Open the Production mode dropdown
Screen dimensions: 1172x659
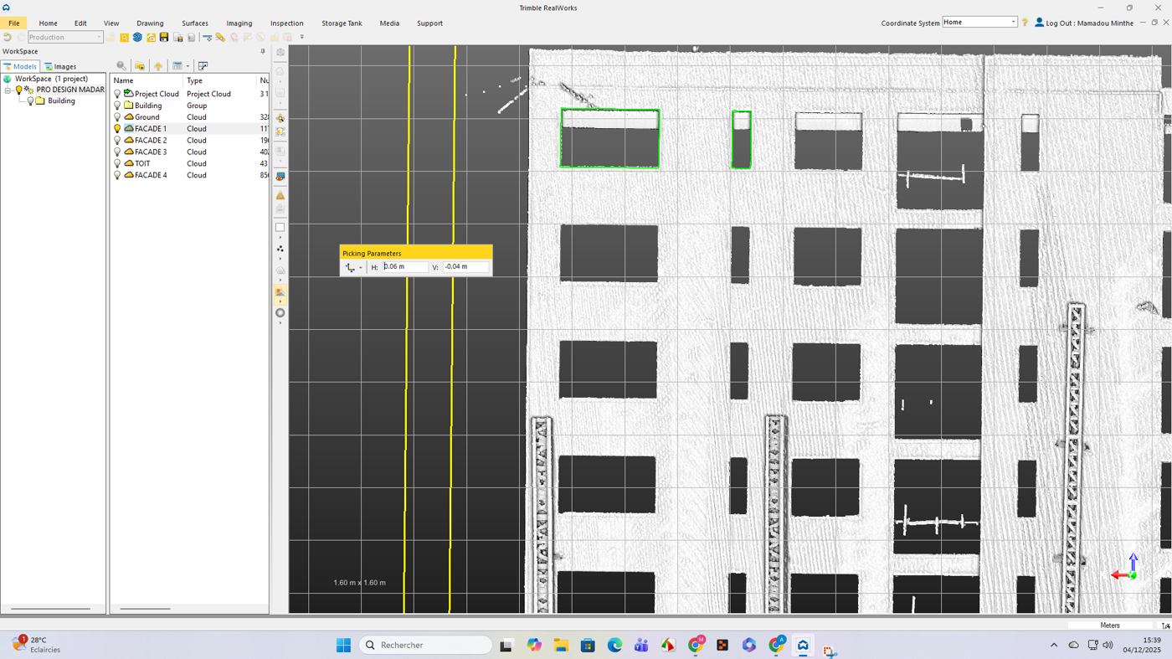pos(98,37)
